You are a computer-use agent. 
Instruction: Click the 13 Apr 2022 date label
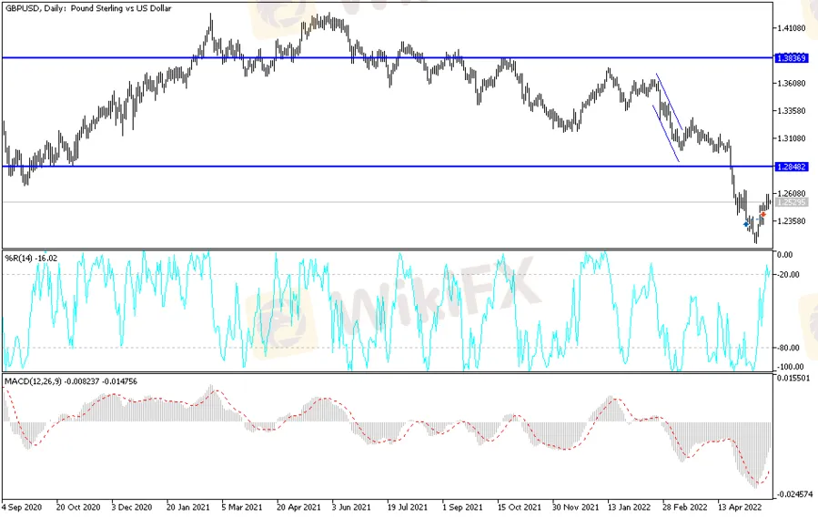click(x=735, y=507)
